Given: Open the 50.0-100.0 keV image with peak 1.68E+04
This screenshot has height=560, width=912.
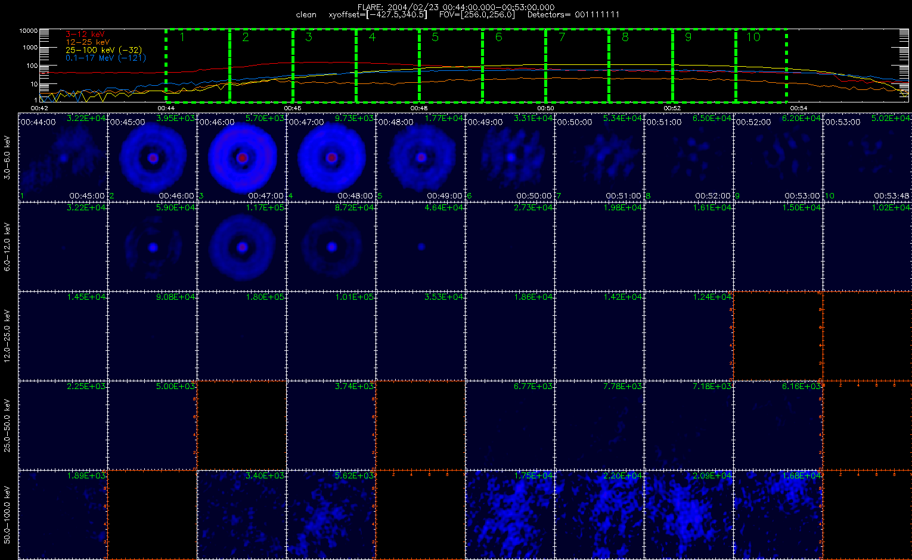Looking at the screenshot, I should click(778, 515).
